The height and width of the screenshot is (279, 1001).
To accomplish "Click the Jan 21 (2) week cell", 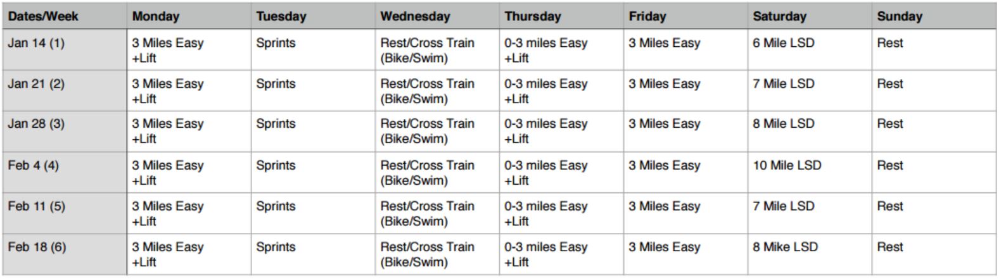I will (x=64, y=91).
